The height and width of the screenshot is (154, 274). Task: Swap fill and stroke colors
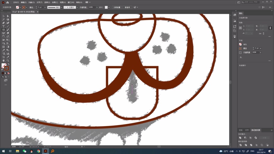pos(9,64)
